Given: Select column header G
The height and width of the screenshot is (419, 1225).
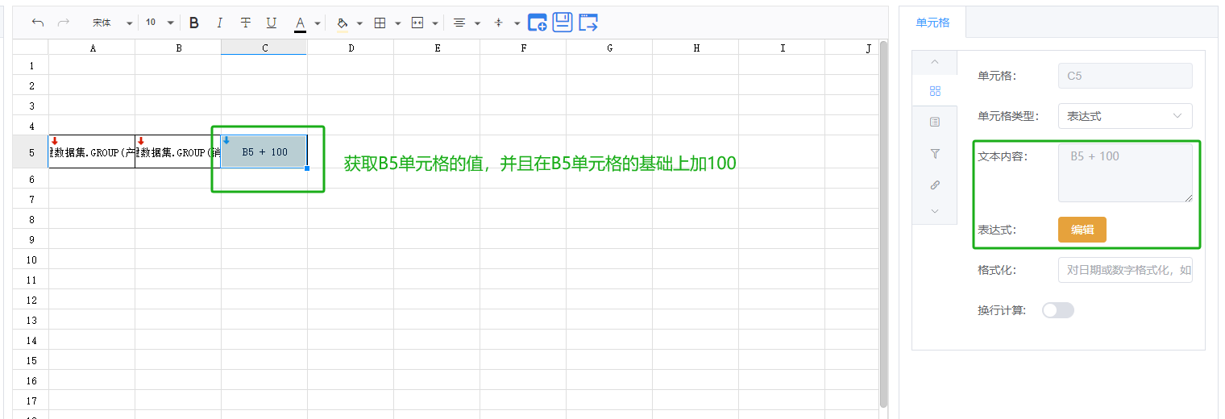Looking at the screenshot, I should pyautogui.click(x=609, y=48).
